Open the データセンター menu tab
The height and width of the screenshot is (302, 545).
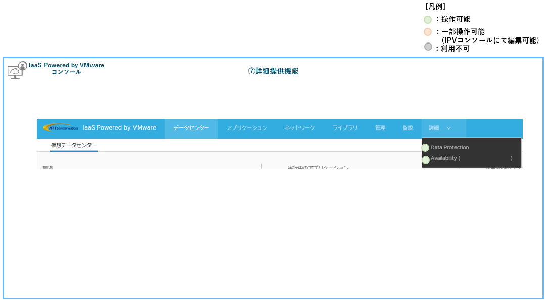pyautogui.click(x=191, y=128)
